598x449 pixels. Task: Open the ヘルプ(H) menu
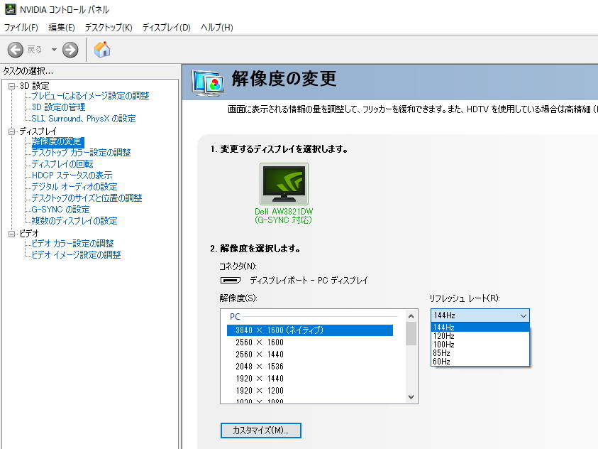216,28
